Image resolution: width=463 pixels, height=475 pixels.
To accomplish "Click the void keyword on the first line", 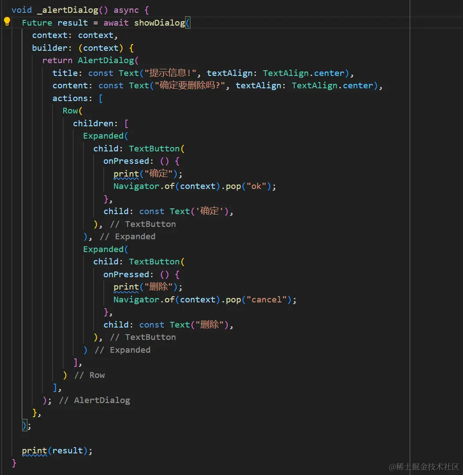I will (22, 10).
